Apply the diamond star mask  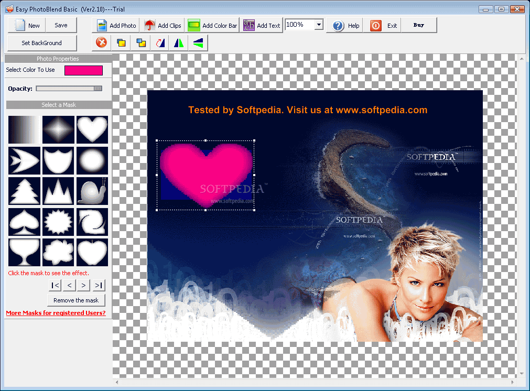coord(58,130)
